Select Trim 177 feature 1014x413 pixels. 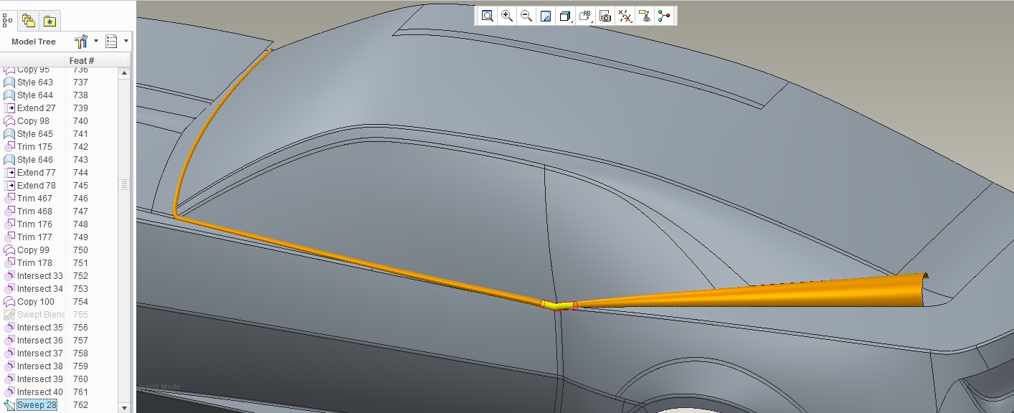coord(35,237)
